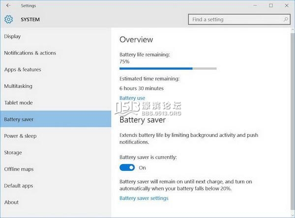Maximize the Settings window
The width and height of the screenshot is (295, 218).
click(x=271, y=6)
